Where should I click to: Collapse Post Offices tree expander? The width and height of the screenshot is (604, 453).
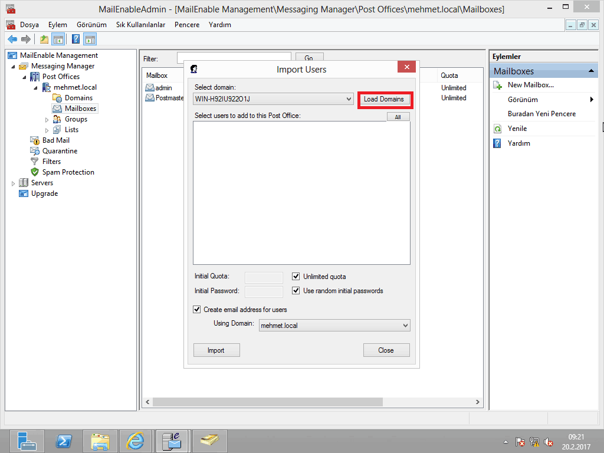(24, 77)
